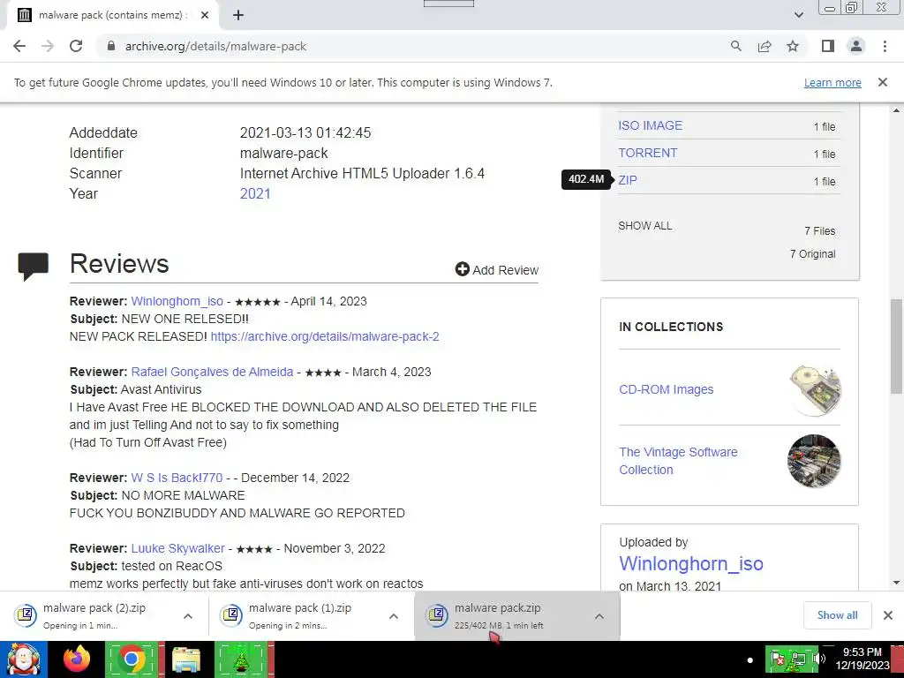The image size is (904, 678).
Task: Open the Chrome three-dot menu
Action: coord(885,46)
